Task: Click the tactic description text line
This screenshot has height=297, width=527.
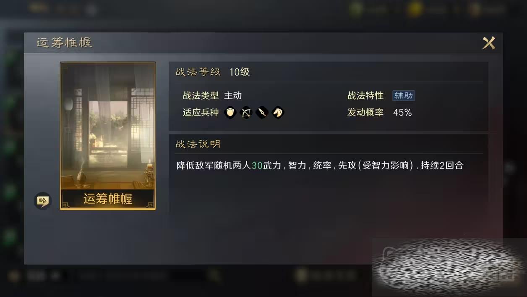Action: point(320,166)
